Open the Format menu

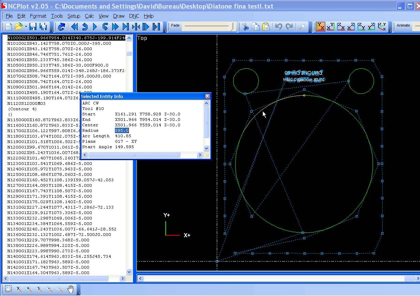38,16
